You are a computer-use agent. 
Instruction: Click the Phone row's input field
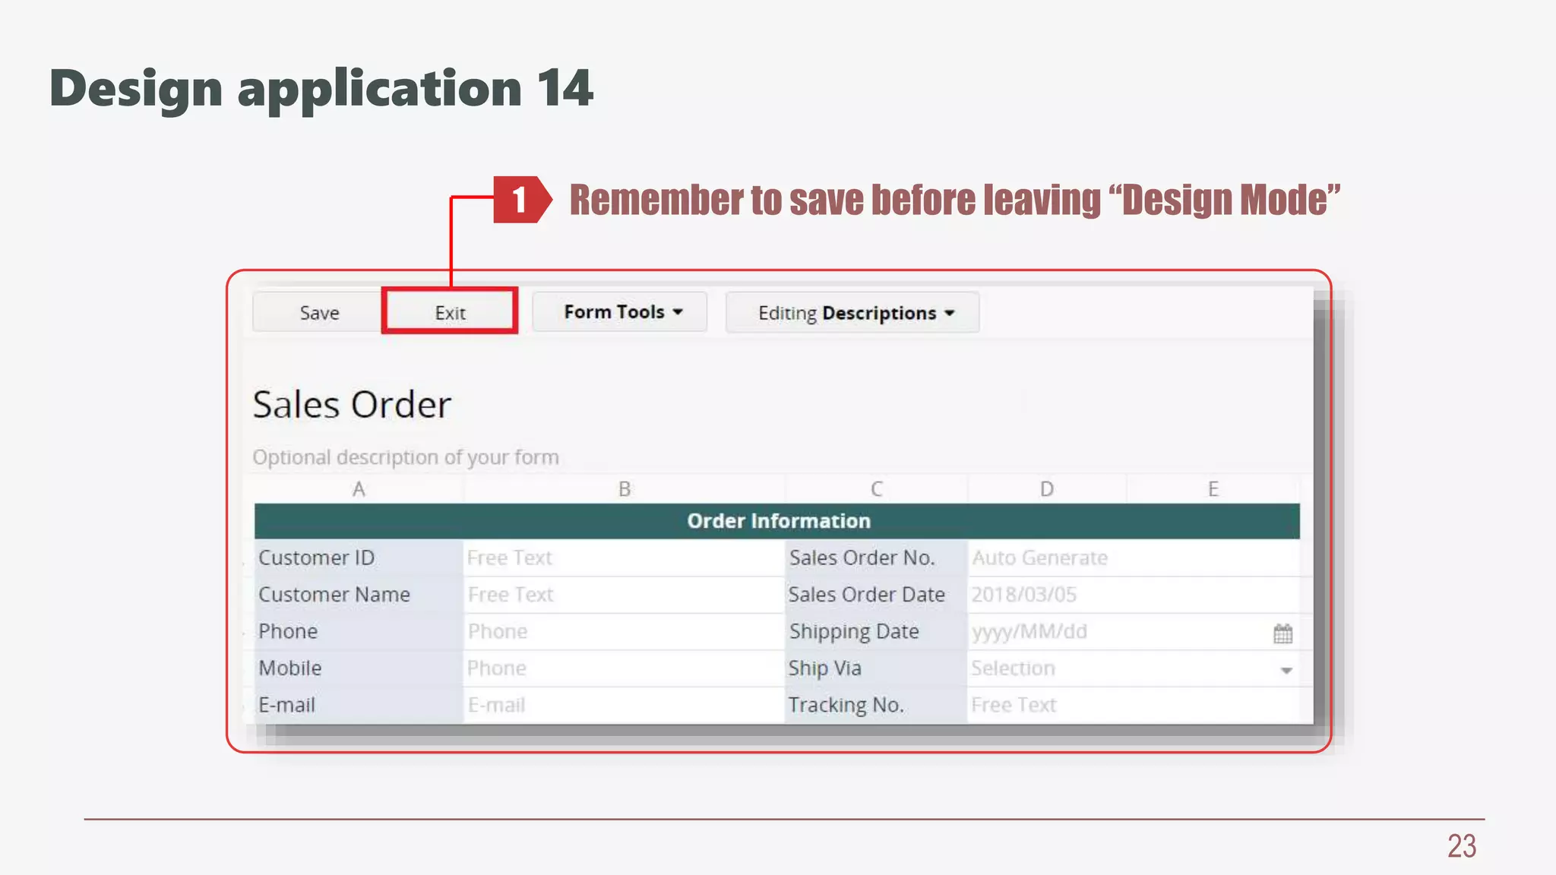point(624,631)
